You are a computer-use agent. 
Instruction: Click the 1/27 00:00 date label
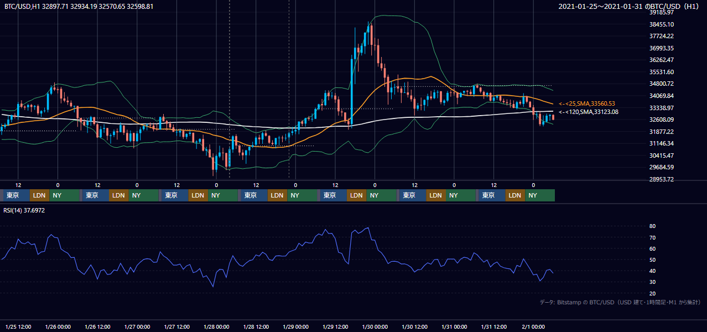tap(137, 326)
